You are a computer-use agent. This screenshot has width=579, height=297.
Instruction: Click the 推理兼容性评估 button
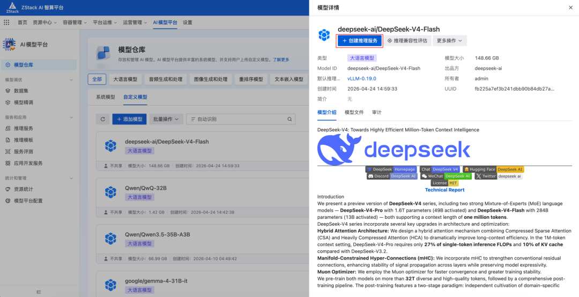[x=407, y=41]
